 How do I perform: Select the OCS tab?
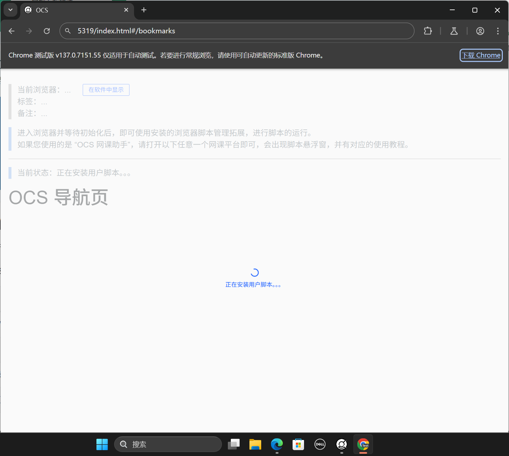(x=77, y=10)
